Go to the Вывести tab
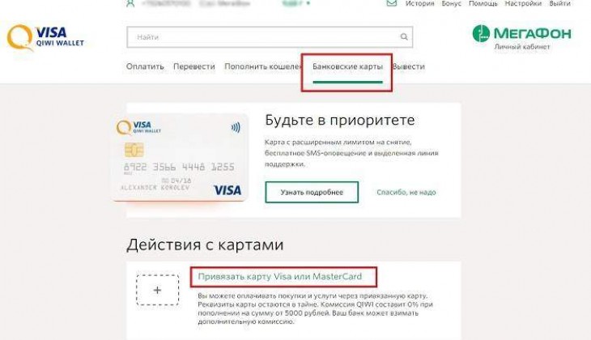 pyautogui.click(x=409, y=66)
